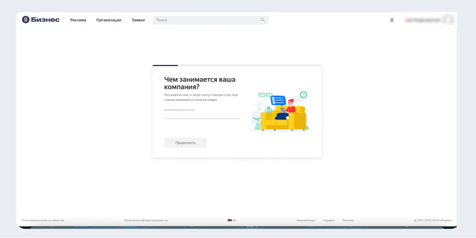Open the Пользовательское соглашение link
Screen dimensions: 476x238
[x=43, y=220]
